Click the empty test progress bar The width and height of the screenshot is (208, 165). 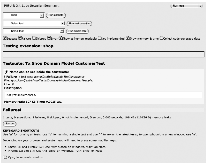click(103, 54)
